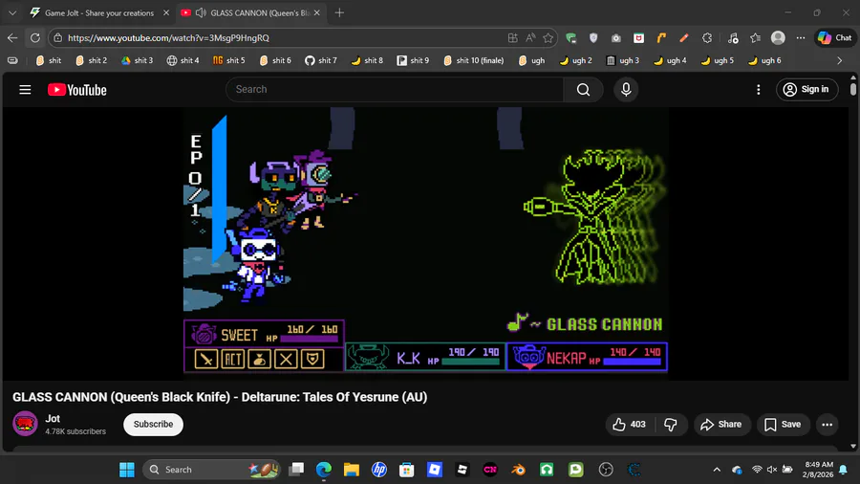Close the Game Jolt tab
Screen dimensions: 860x484
click(x=166, y=12)
